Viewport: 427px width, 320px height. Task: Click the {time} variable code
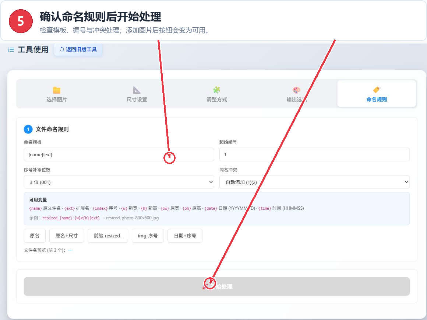click(x=265, y=208)
